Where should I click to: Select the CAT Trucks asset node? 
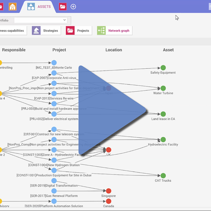click(163, 176)
